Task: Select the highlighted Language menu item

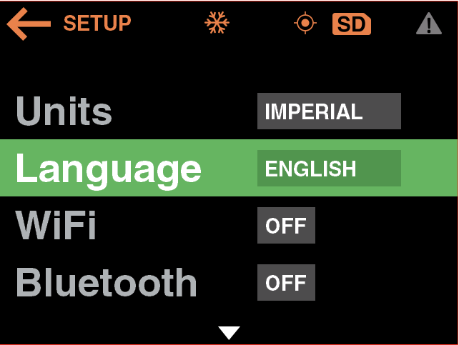Action: 108,169
